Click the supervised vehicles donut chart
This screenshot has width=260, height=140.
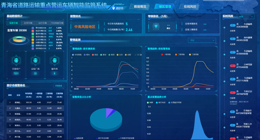(x=17, y=40)
